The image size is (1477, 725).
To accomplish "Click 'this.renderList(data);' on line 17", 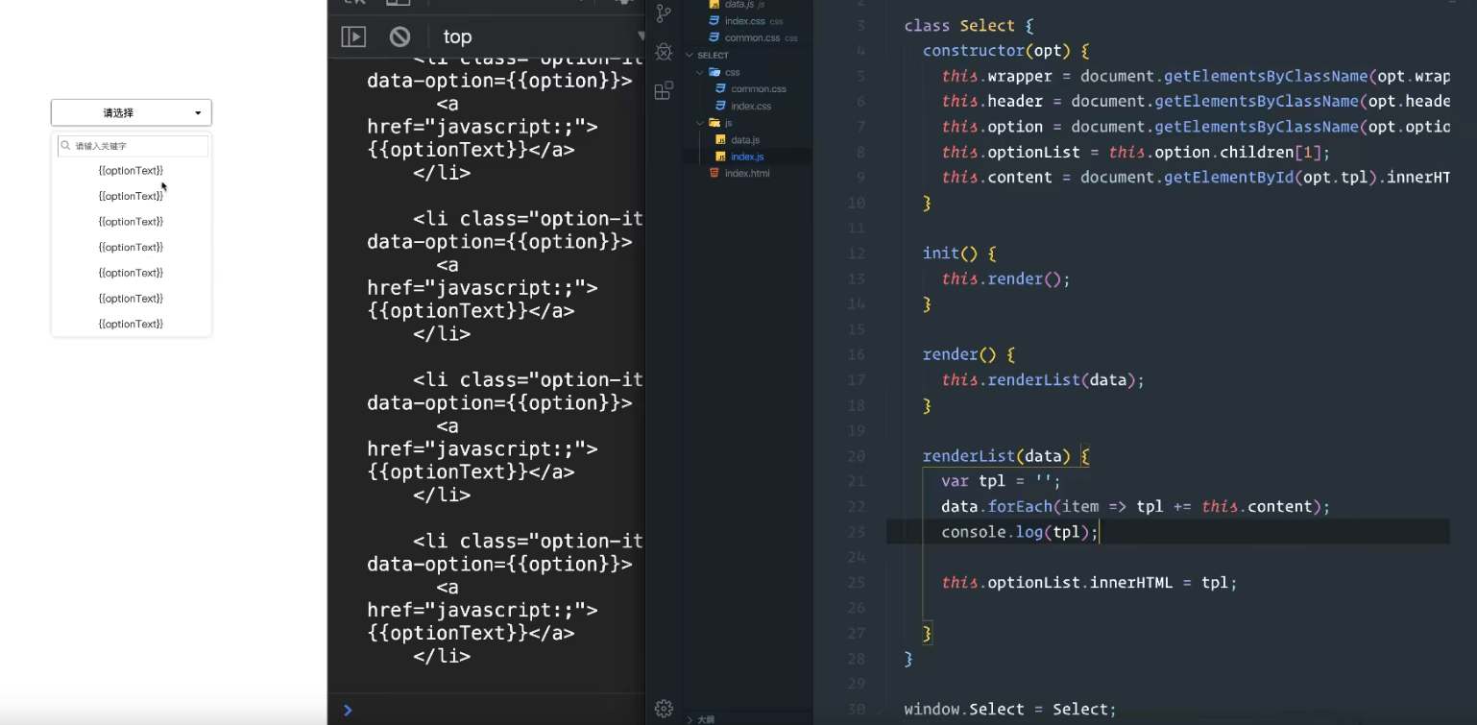I will point(1043,380).
